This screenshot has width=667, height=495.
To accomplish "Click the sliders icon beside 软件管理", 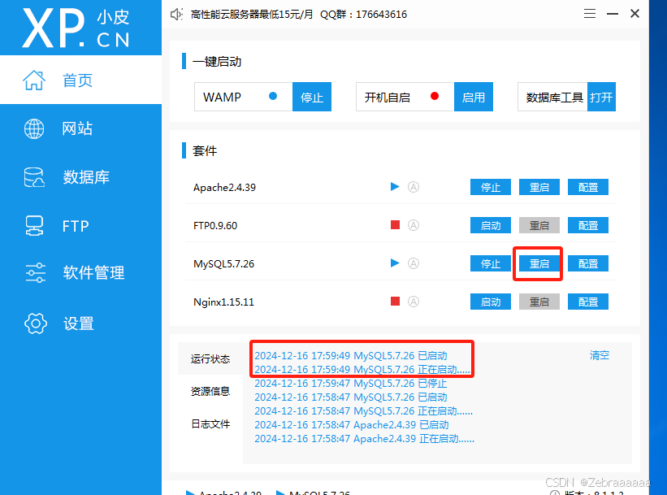I will click(35, 273).
